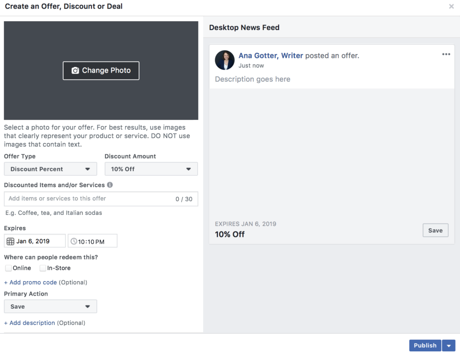Enable the Online redemption checkbox

coord(8,268)
